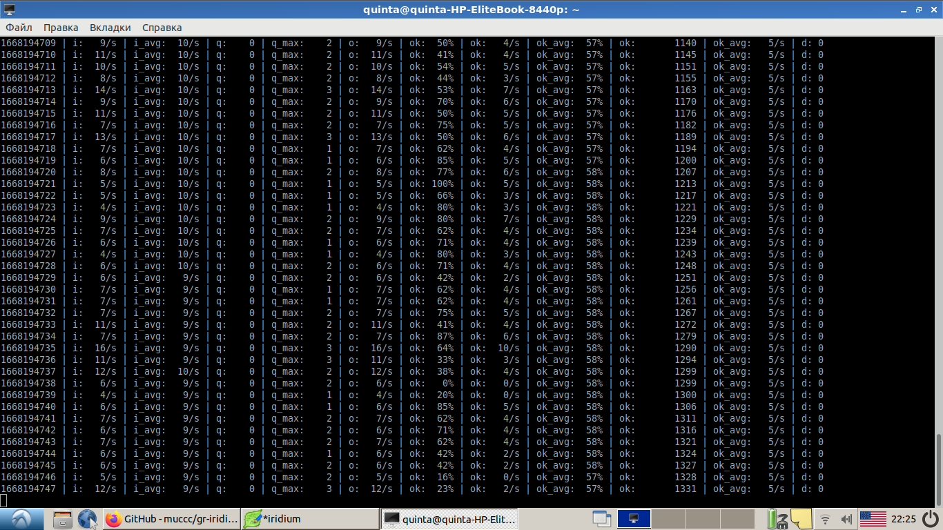Click the US flag keyboard layout indicator
The width and height of the screenshot is (943, 530).
click(873, 519)
